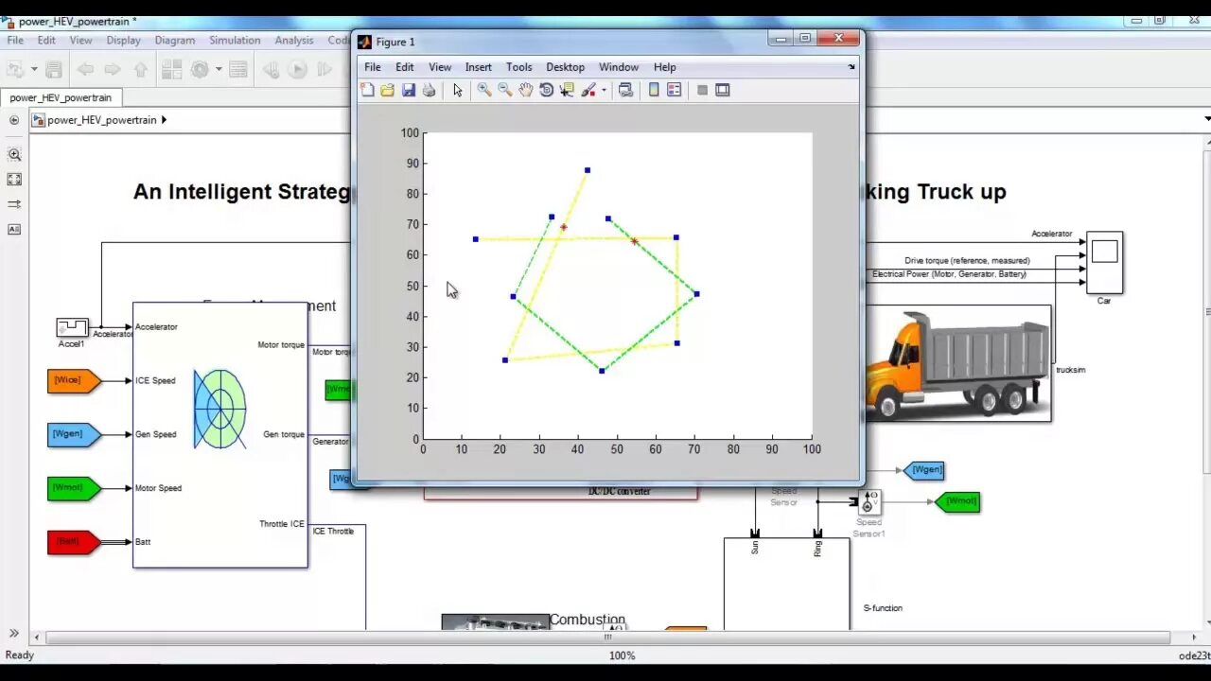Image resolution: width=1211 pixels, height=681 pixels.
Task: Click the Step Forward simulation button
Action: [x=325, y=69]
